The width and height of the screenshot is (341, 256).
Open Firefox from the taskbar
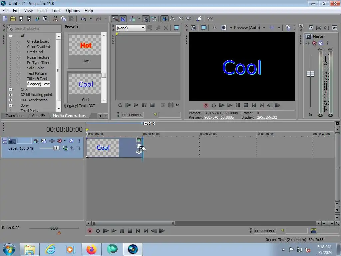pyautogui.click(x=91, y=249)
